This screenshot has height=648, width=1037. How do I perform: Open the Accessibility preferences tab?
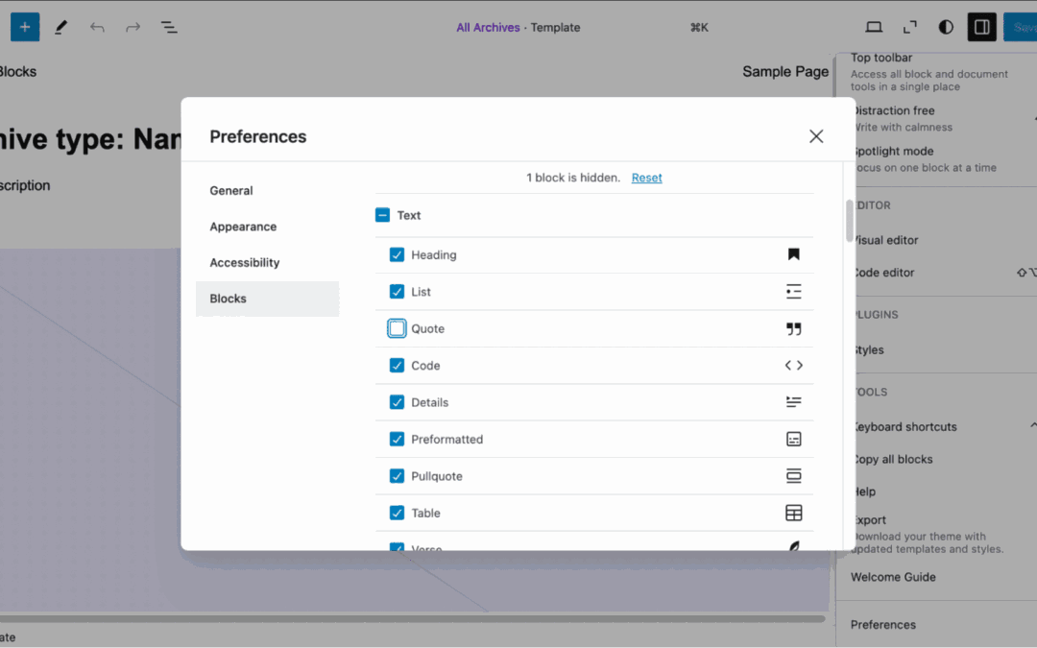[245, 262]
